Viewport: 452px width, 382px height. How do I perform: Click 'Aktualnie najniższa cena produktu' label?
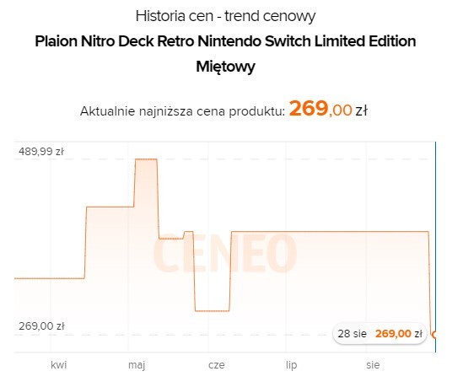pos(182,111)
